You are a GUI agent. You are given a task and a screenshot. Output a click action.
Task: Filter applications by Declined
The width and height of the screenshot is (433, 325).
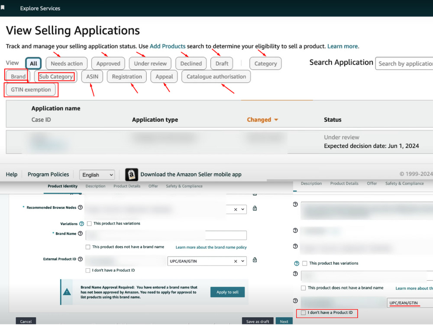(191, 63)
